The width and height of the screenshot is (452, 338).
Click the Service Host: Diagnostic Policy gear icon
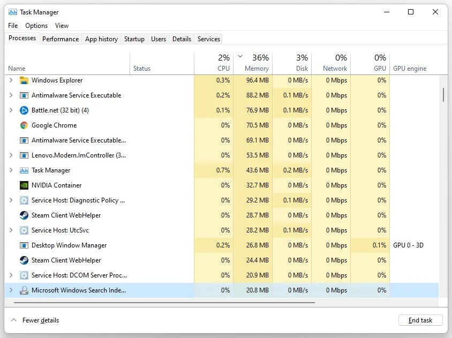click(x=24, y=200)
